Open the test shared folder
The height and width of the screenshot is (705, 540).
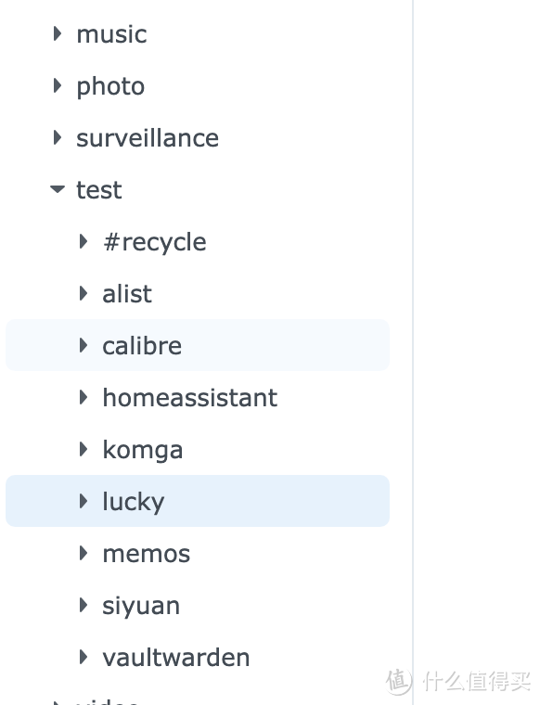99,190
